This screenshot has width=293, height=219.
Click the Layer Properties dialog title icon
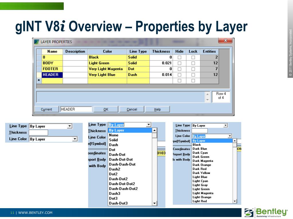click(x=37, y=42)
